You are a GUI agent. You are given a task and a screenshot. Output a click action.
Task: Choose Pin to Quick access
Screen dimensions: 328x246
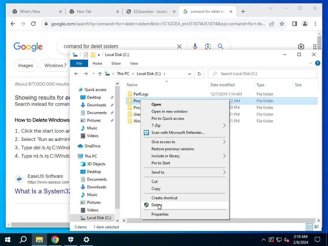pyautogui.click(x=168, y=119)
